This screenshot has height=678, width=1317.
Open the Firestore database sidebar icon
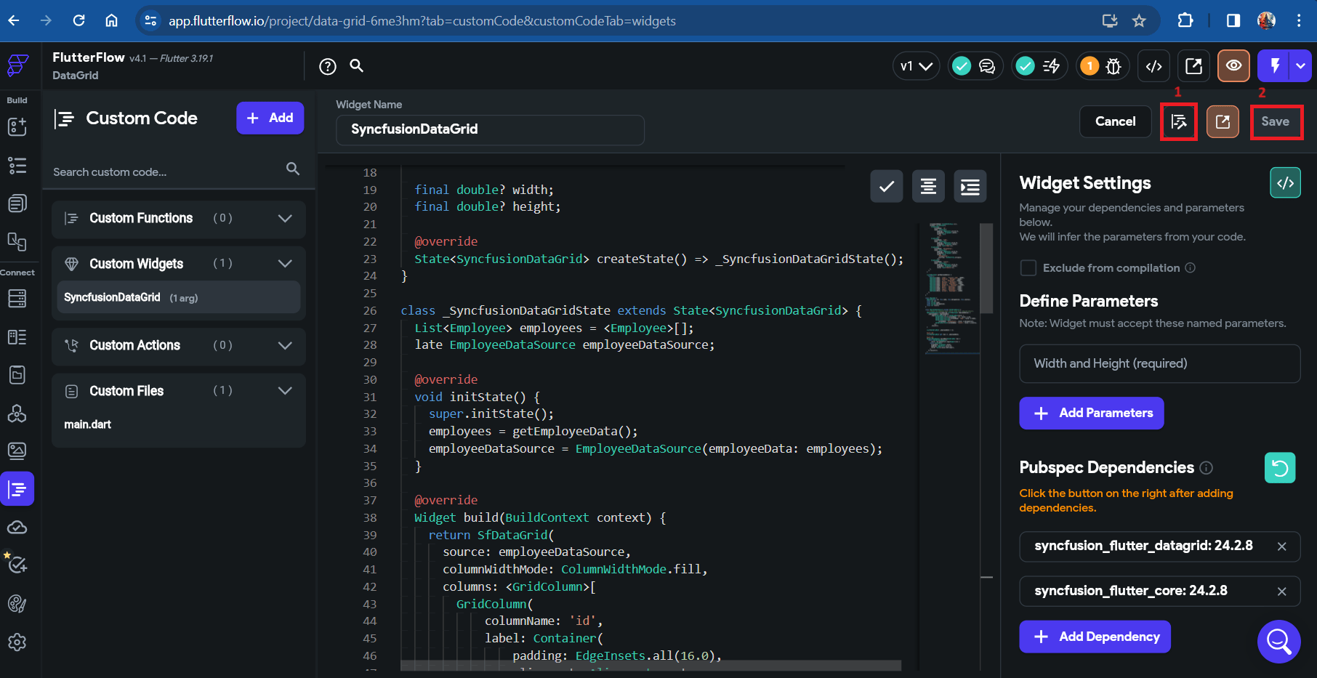(17, 298)
